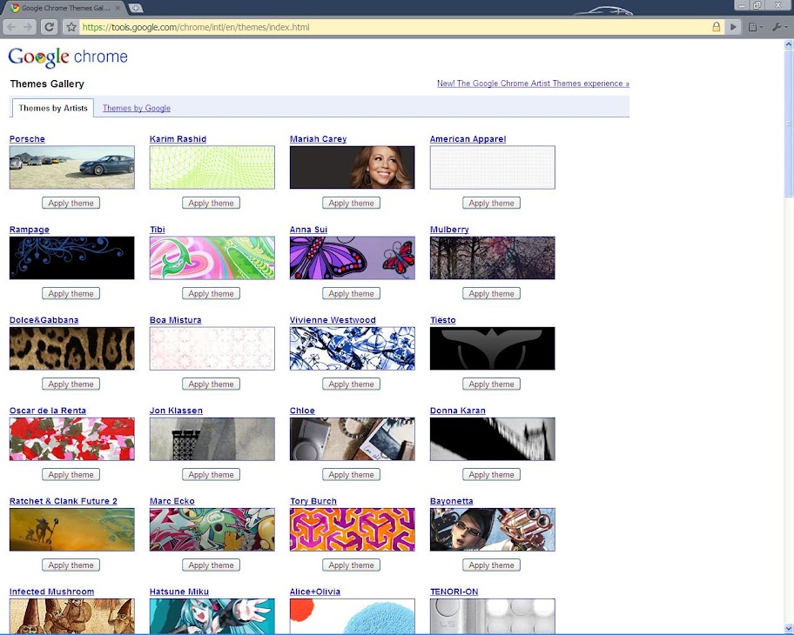Open the Tiësto title link
This screenshot has width=794, height=635.
click(443, 320)
